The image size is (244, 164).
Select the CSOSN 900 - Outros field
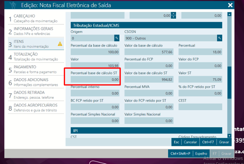[170, 38]
